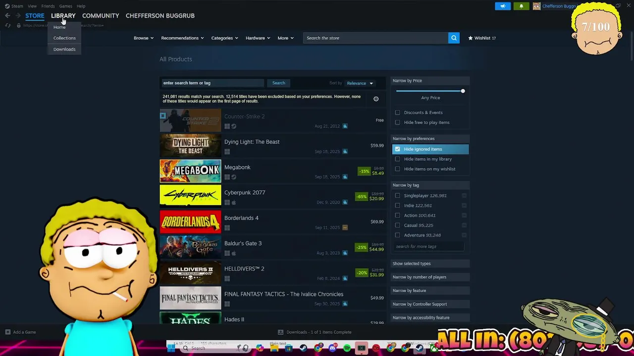
Task: Adjust the Any Price slider handle
Action: [x=463, y=91]
